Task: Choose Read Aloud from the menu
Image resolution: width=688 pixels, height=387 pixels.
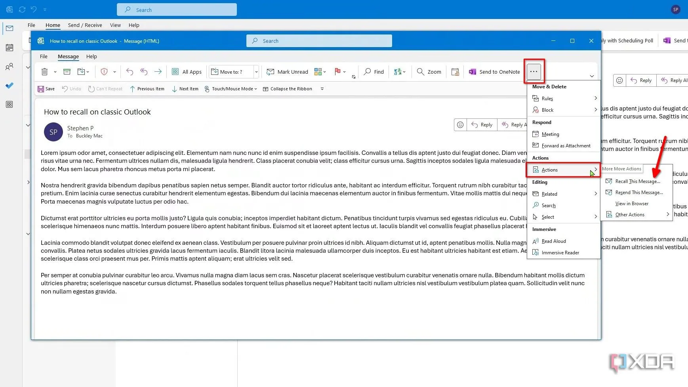Action: pos(564,241)
